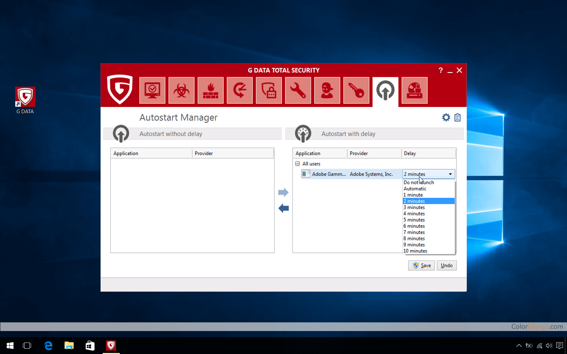Click the 'Autostart without delay' arrow icon

point(121,134)
